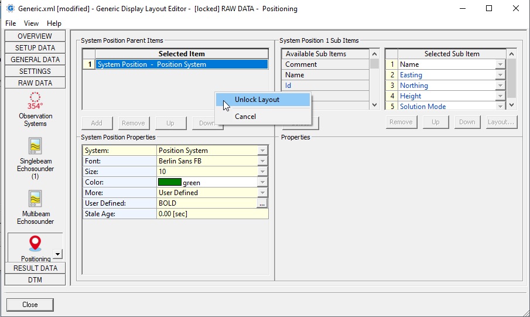Select the Multibeam Echosounder icon
The image size is (530, 317).
point(35,199)
